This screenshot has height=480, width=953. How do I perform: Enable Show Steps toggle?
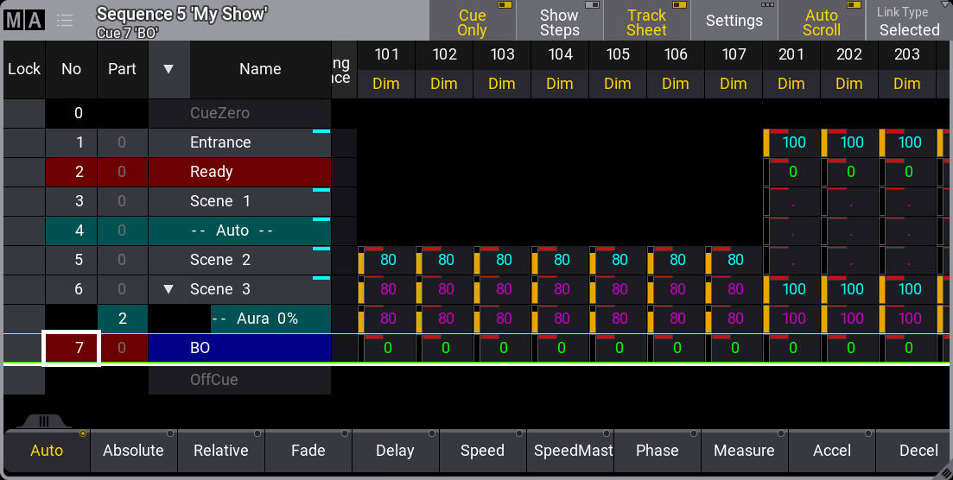click(x=559, y=22)
